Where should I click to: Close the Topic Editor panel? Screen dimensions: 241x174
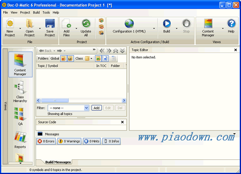pos(235,50)
